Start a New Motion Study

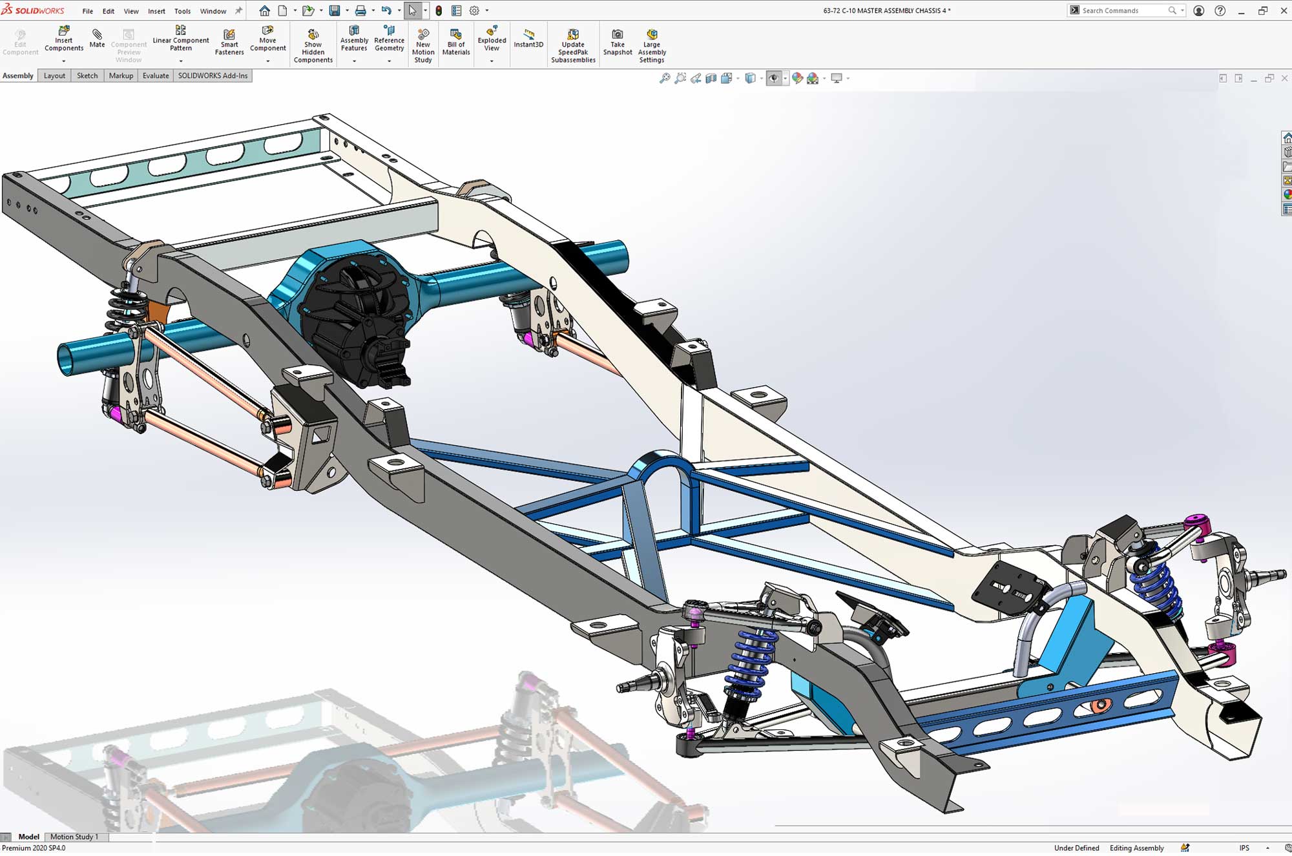423,46
